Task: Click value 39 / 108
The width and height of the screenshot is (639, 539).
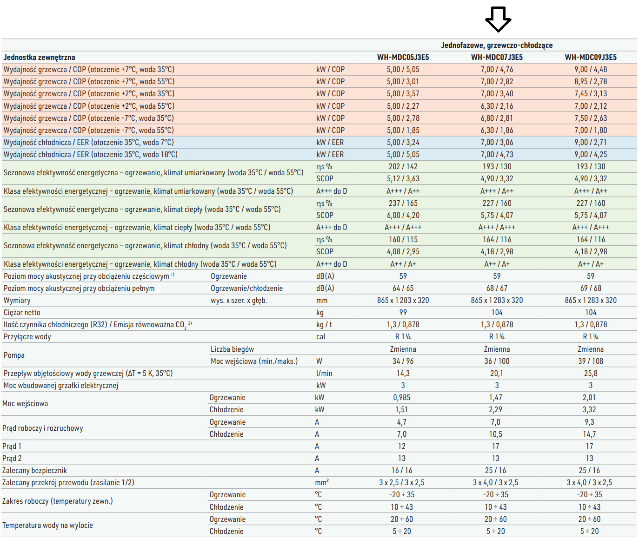Action: 591,361
